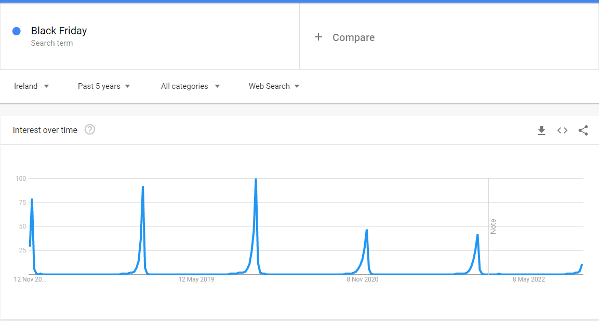This screenshot has width=599, height=321.
Task: Open the Interest over time help tooltip
Action: pyautogui.click(x=89, y=130)
